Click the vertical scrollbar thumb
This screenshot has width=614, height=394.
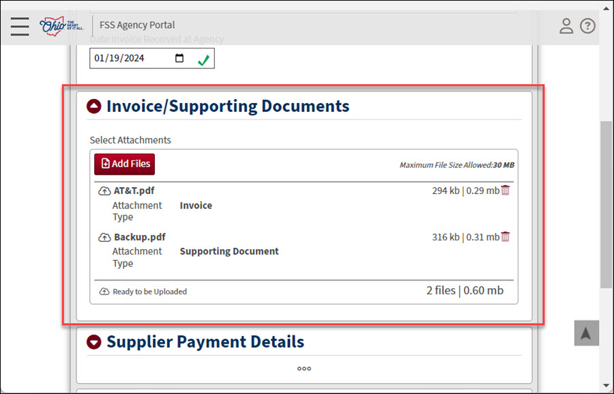click(x=606, y=204)
